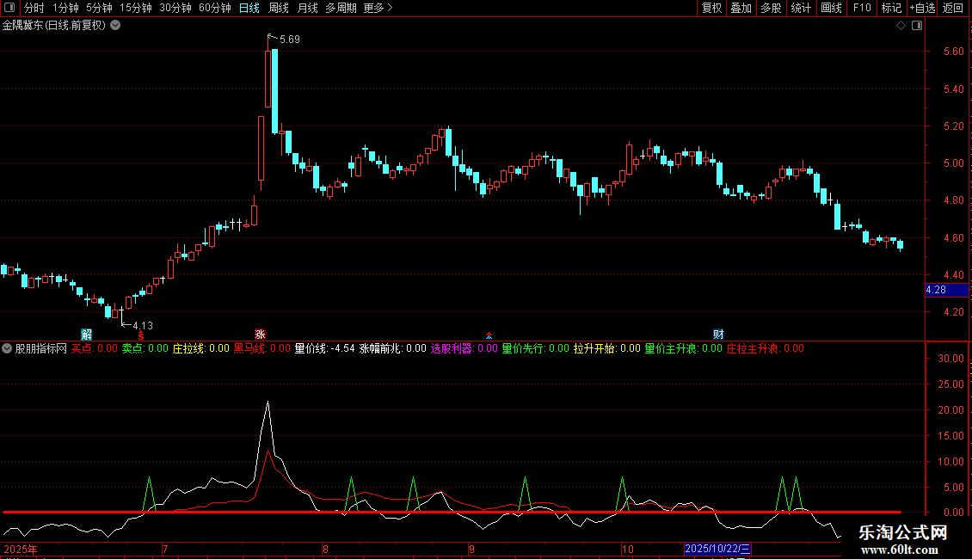972x559 pixels.
Task: Click the 选股利器: 0.00 label
Action: pyautogui.click(x=464, y=348)
